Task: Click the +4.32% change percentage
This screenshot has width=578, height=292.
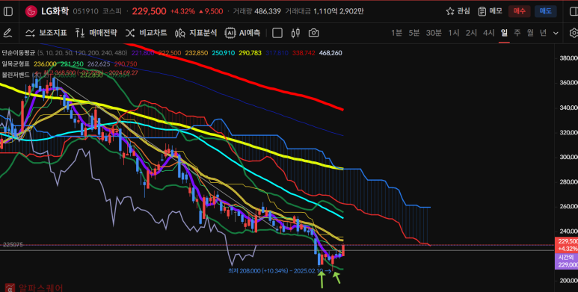Action: (x=182, y=11)
